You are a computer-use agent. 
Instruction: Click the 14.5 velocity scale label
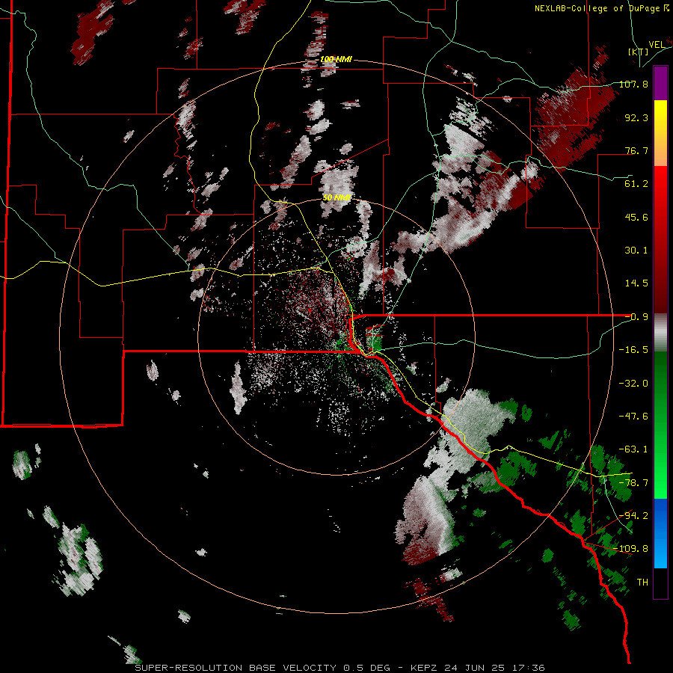pos(636,283)
